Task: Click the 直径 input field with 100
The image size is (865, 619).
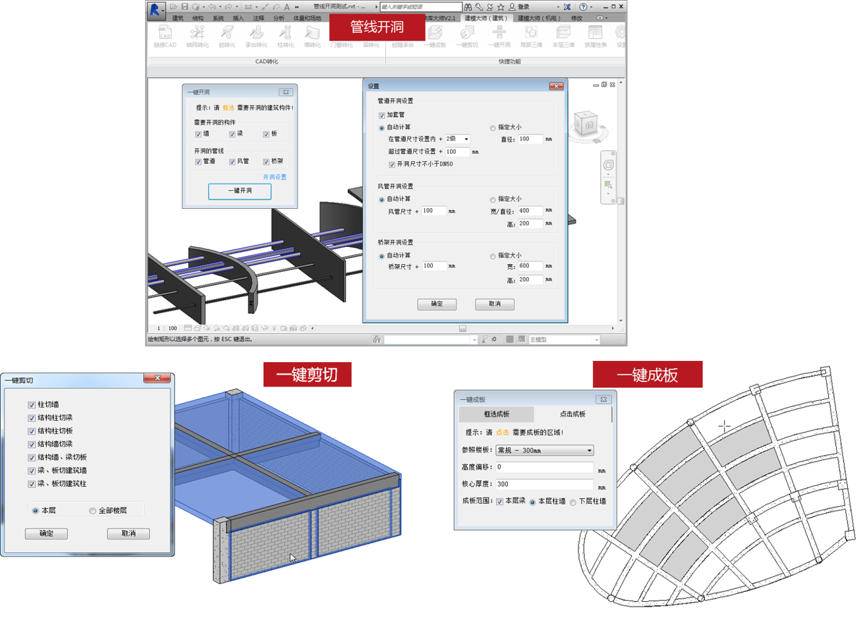Action: [530, 140]
